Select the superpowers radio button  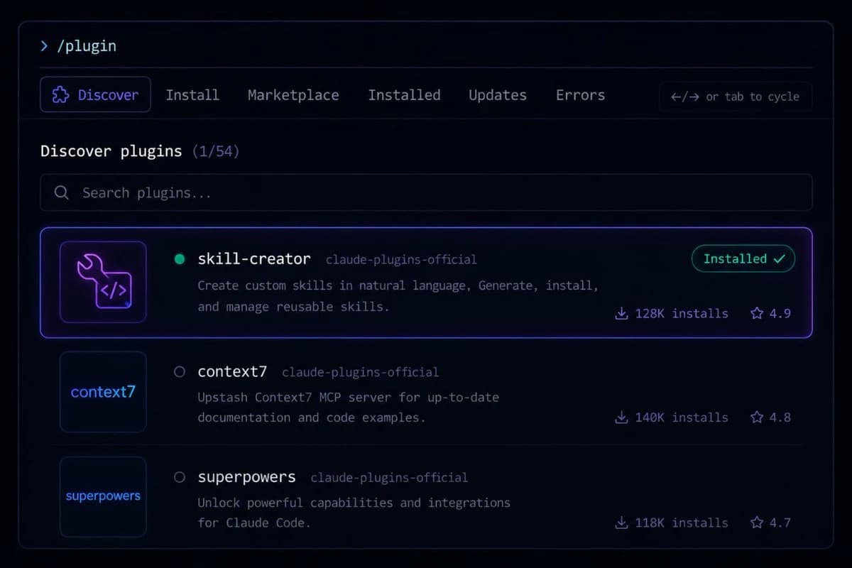pyautogui.click(x=180, y=477)
